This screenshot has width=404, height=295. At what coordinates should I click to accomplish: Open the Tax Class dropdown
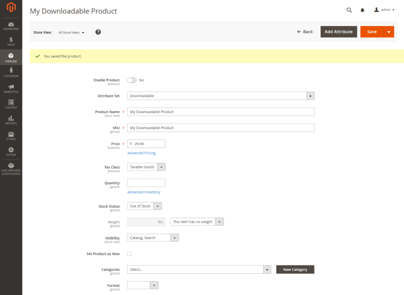(161, 167)
